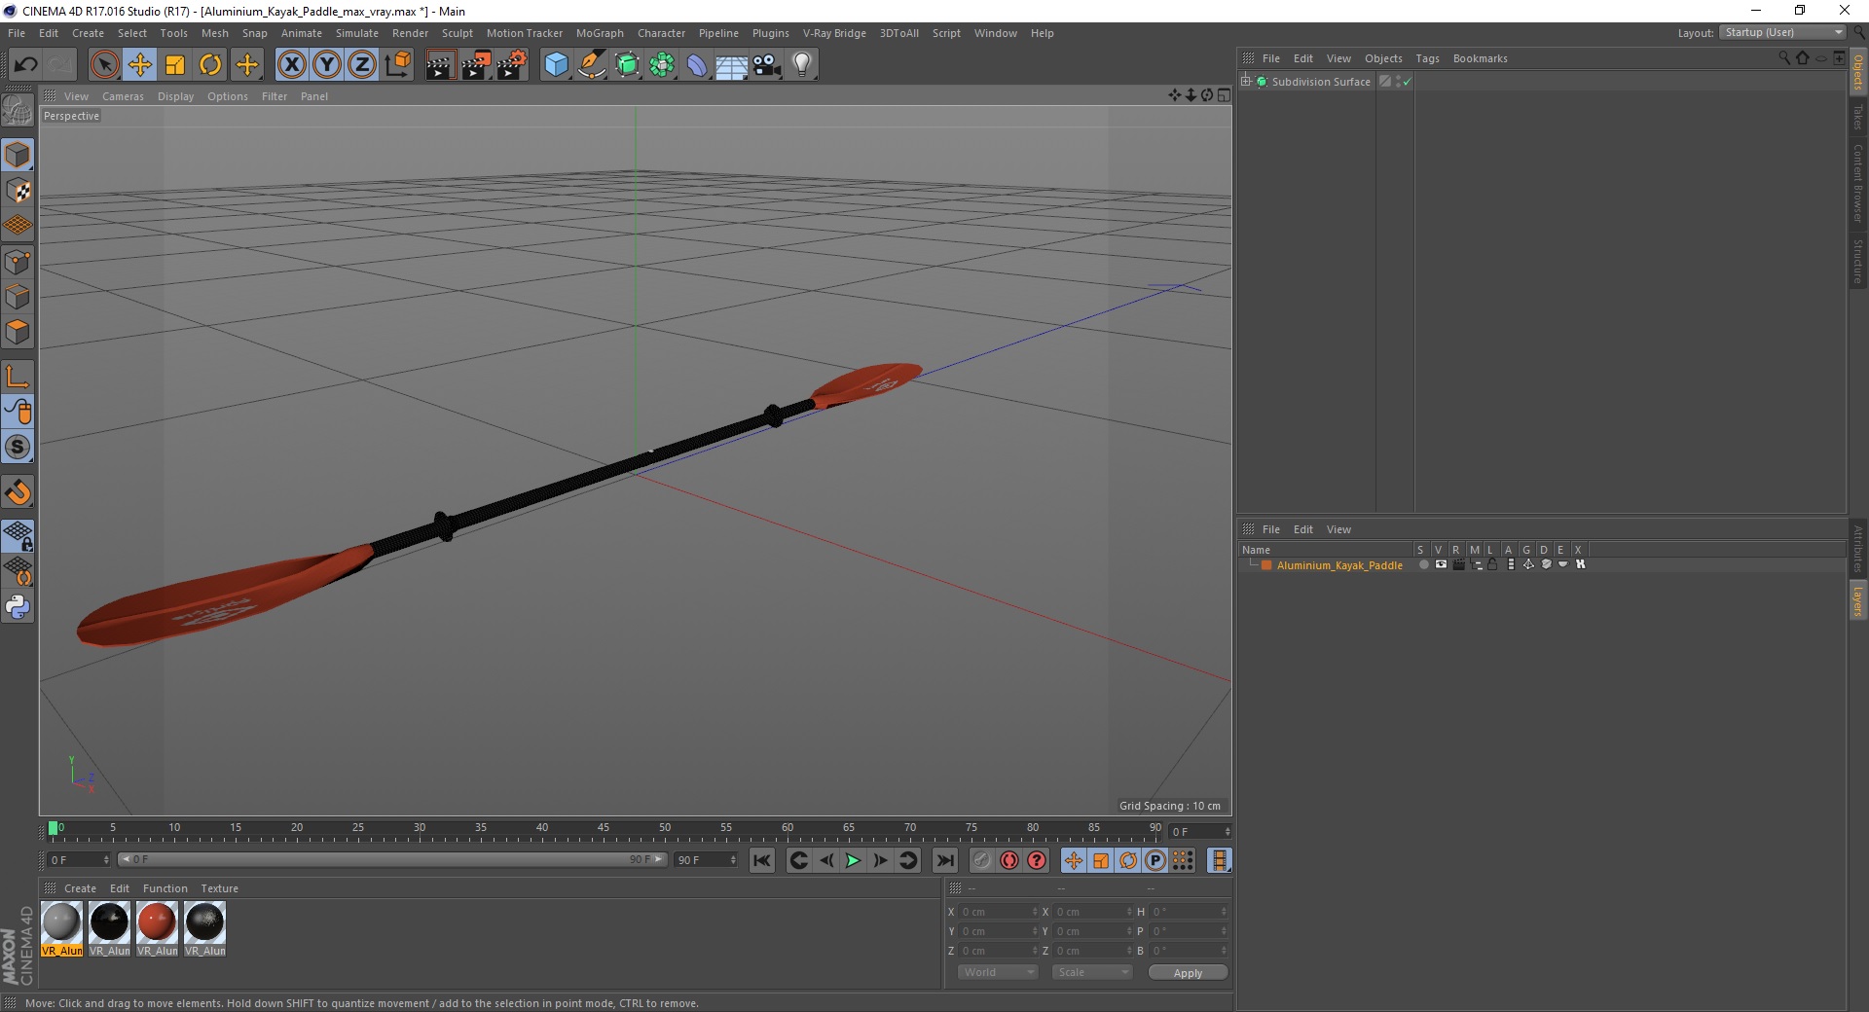Click the timeline preview range slider
This screenshot has height=1012, width=1869.
click(392, 859)
